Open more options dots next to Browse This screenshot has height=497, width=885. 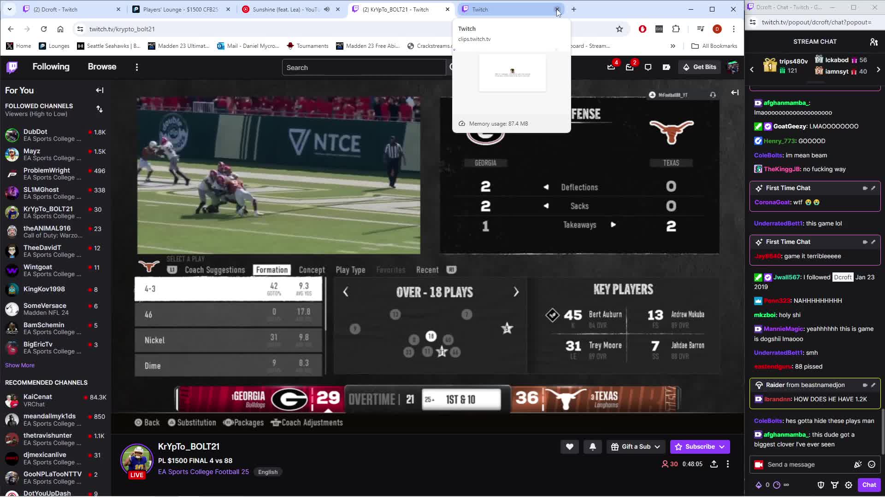pyautogui.click(x=137, y=67)
